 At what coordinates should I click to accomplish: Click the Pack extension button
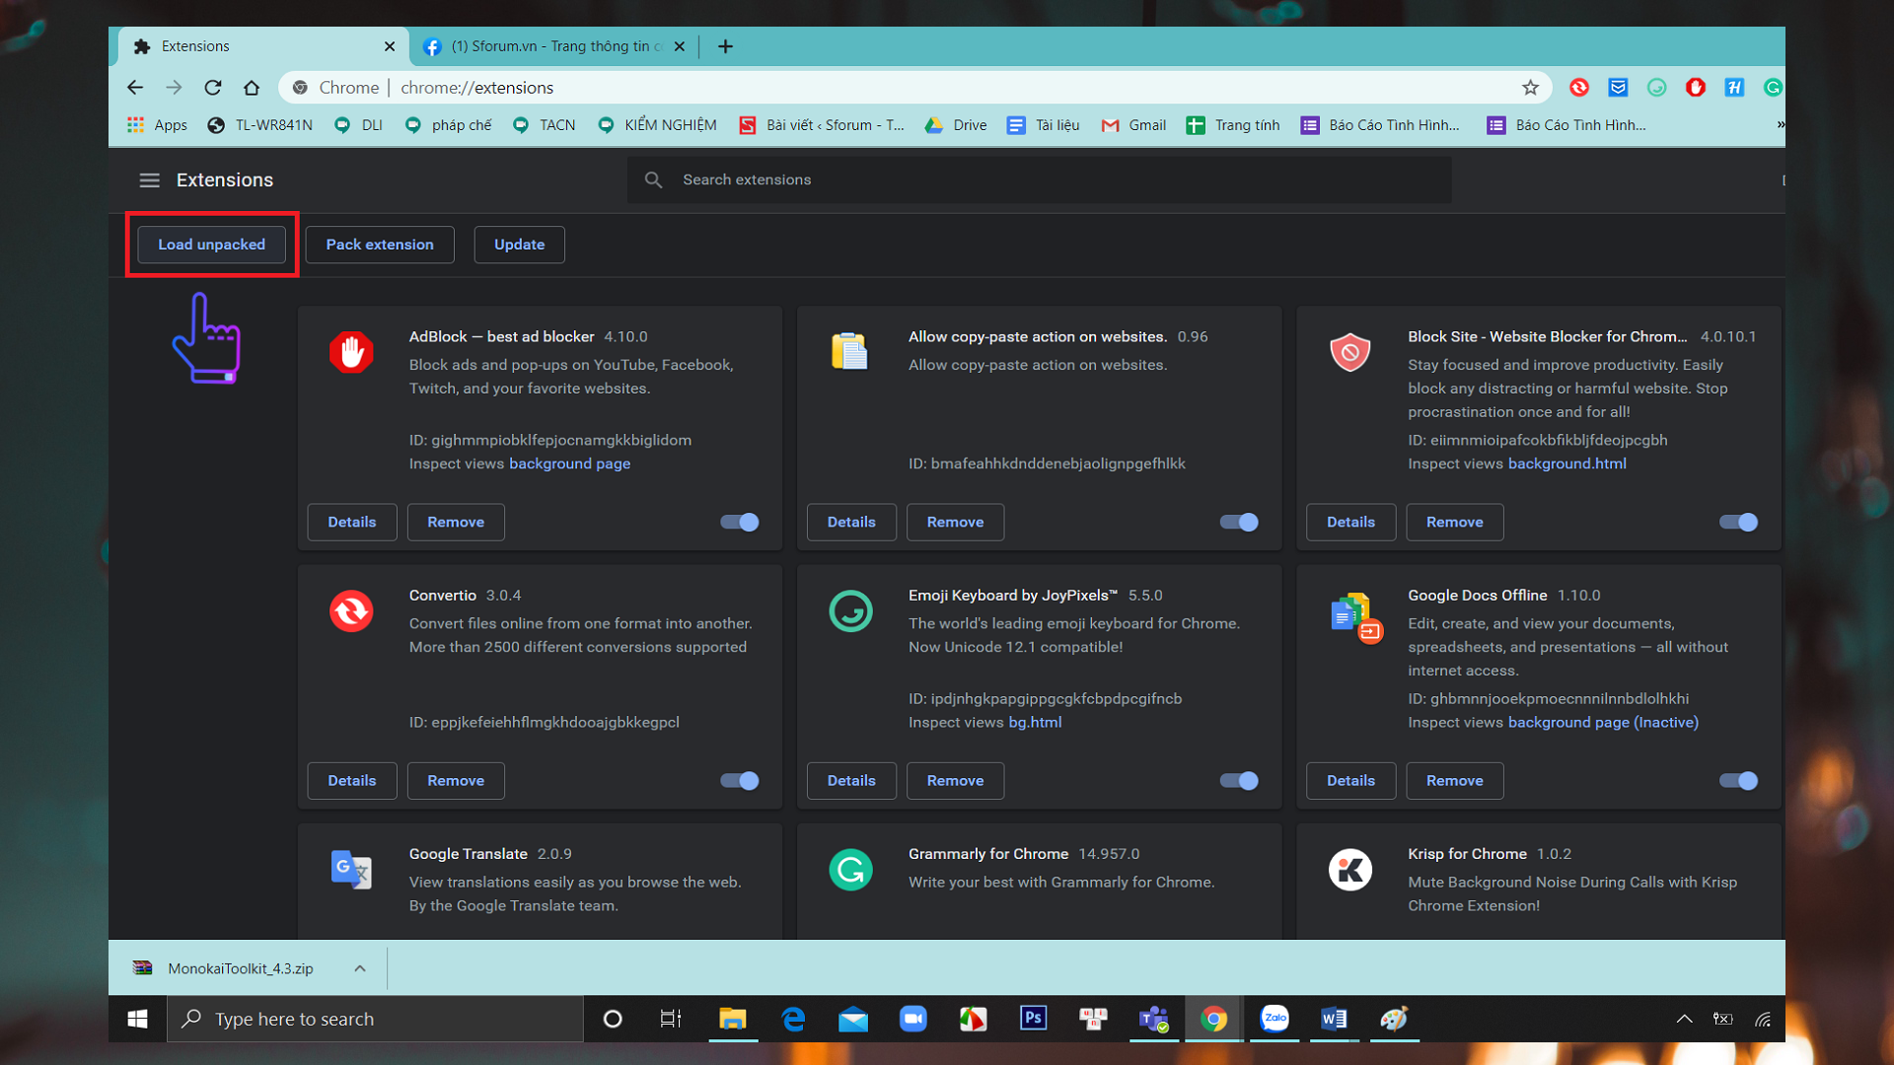point(380,245)
